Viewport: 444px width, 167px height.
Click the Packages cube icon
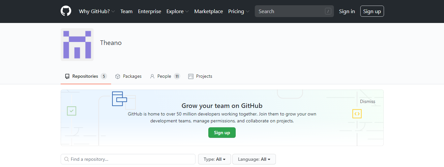[x=118, y=76]
